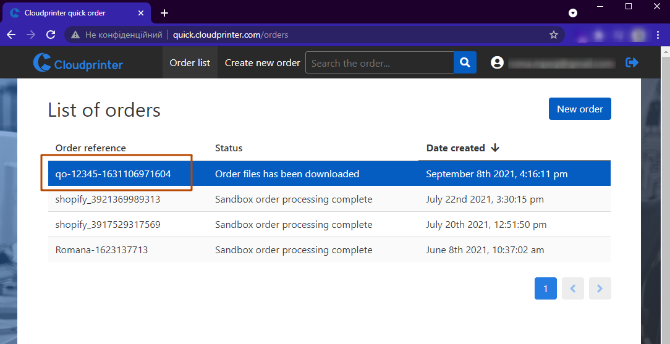Click the Order files has been downloaded status

tap(287, 174)
